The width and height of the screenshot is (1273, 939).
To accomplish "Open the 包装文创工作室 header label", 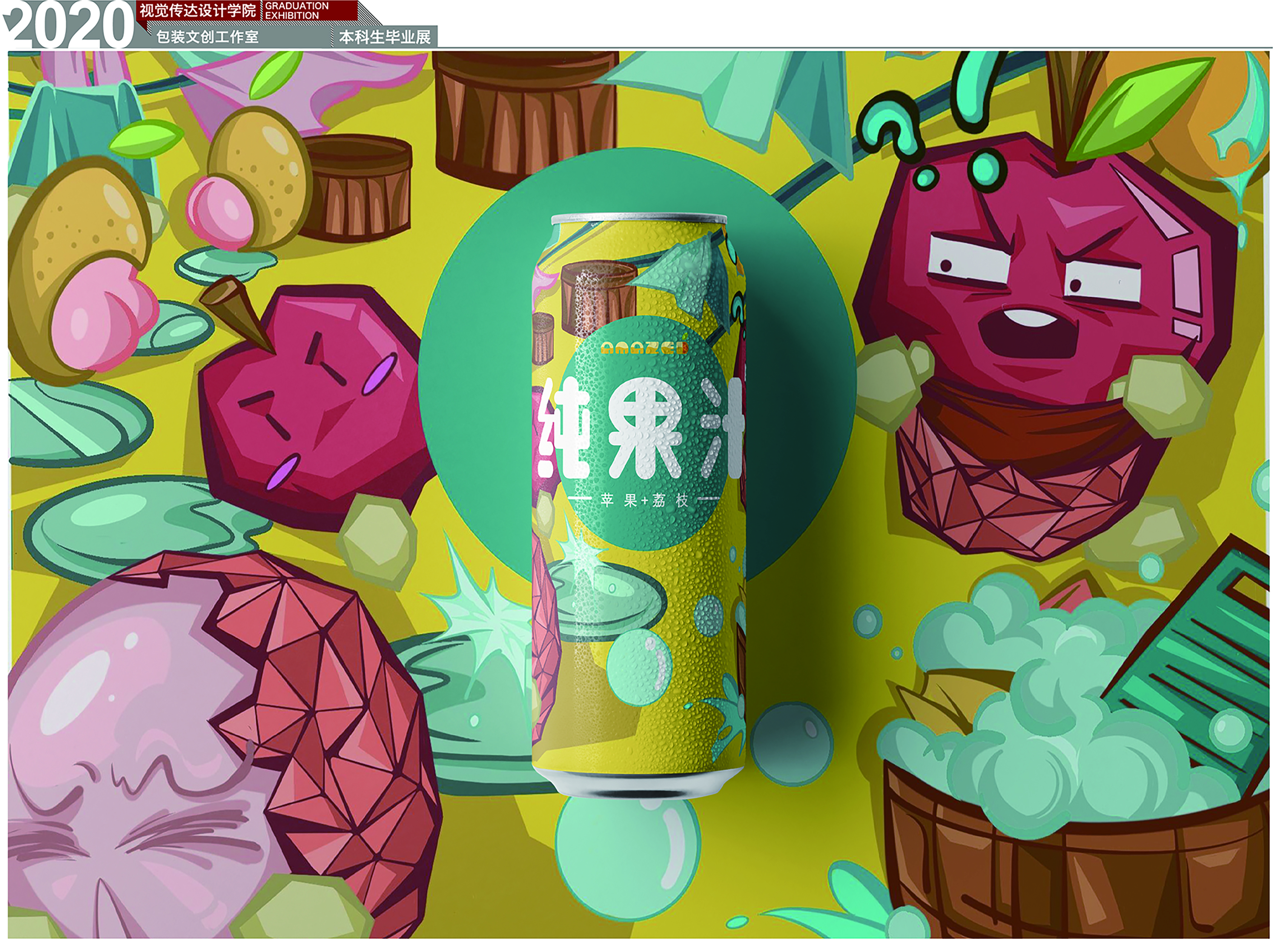I will [207, 37].
